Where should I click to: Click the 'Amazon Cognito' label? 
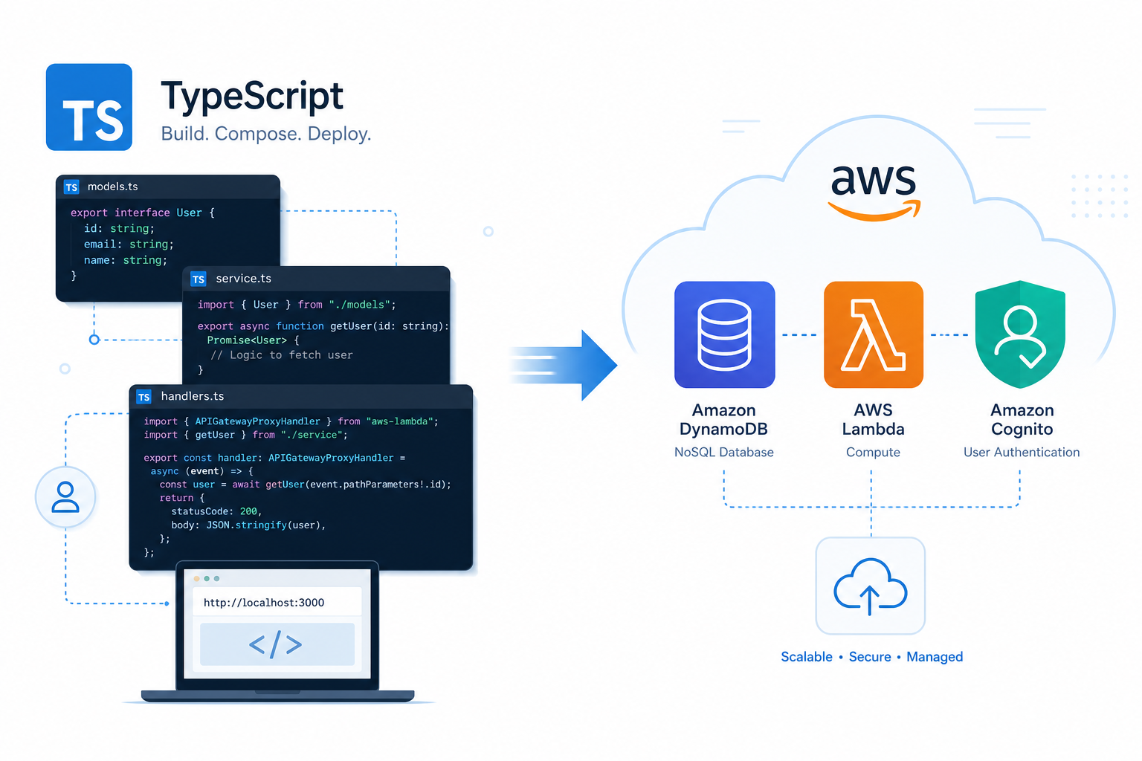pos(1022,420)
